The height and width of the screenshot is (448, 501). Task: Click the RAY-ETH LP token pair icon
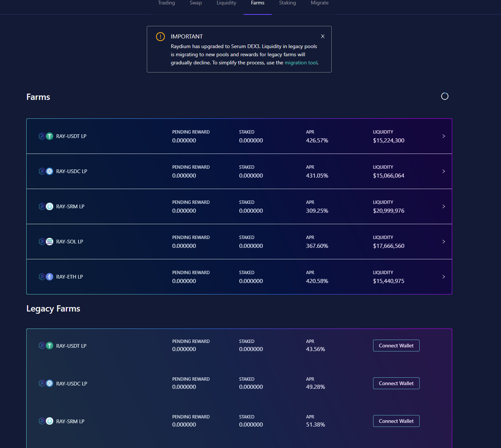pyautogui.click(x=46, y=277)
